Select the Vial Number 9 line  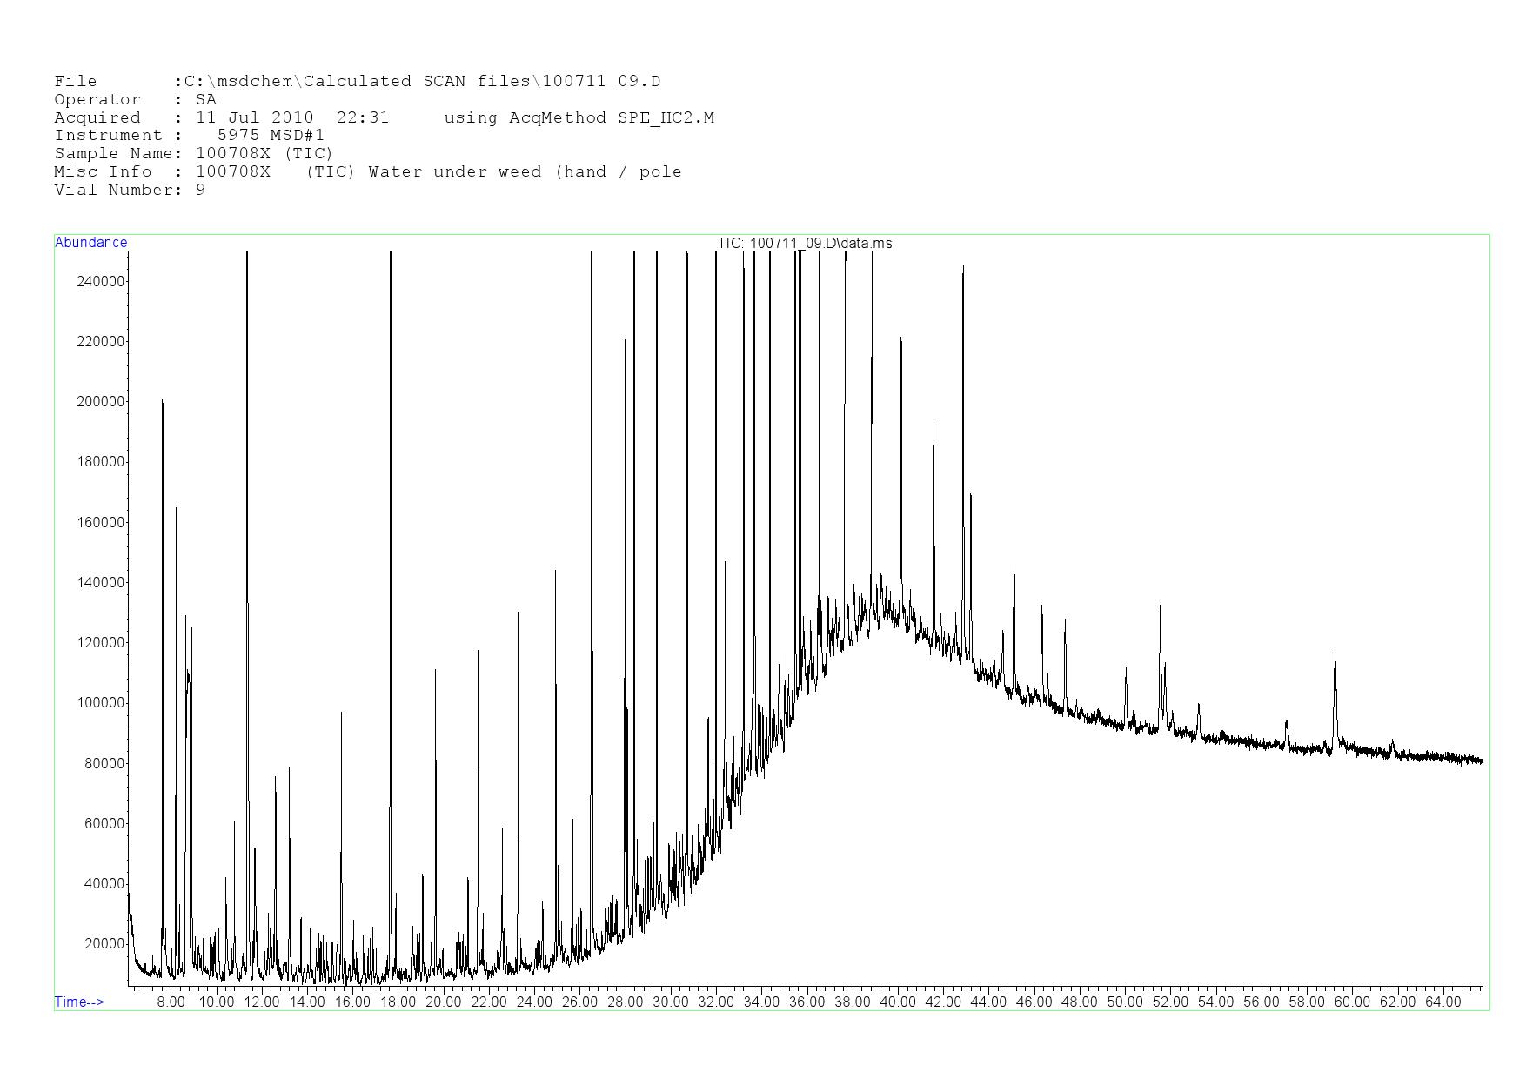click(x=130, y=191)
